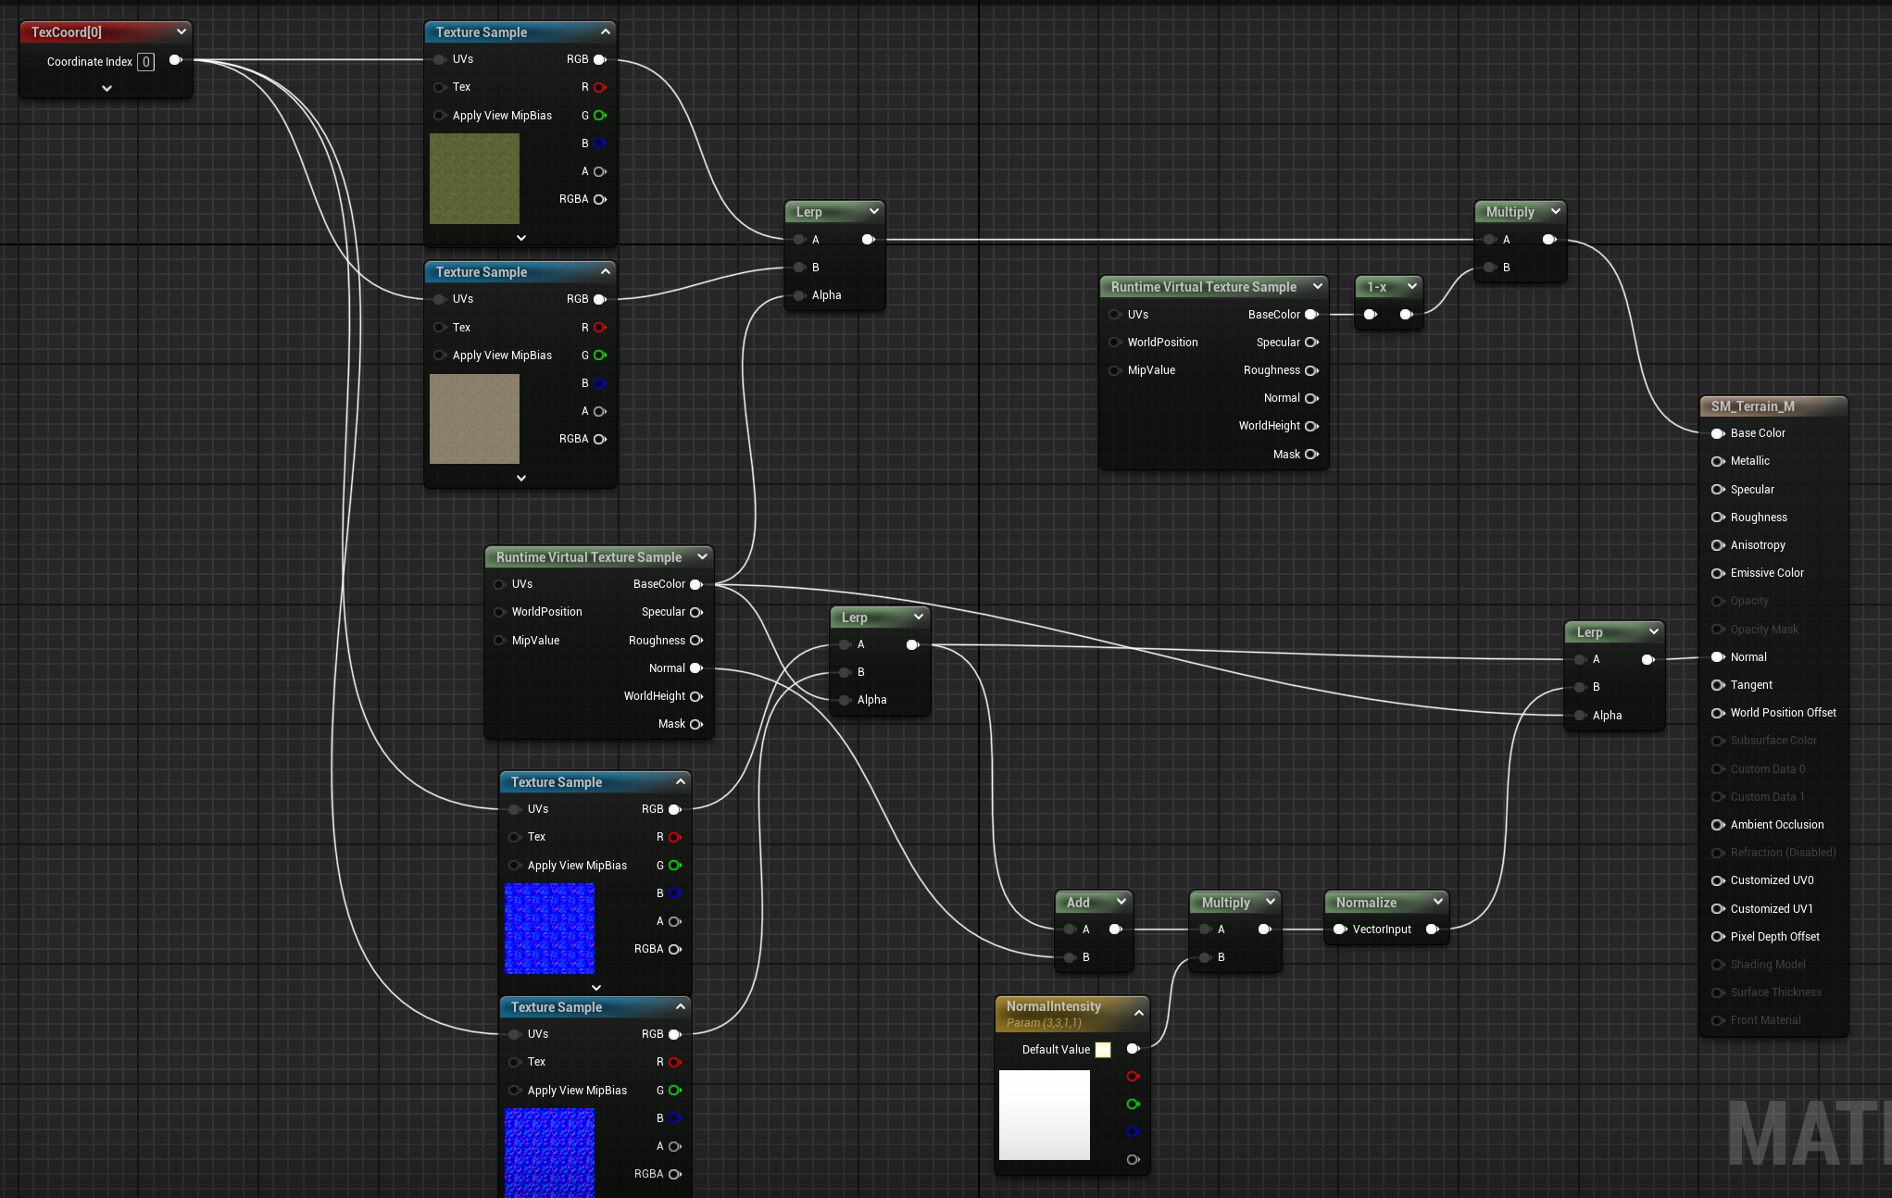The image size is (1892, 1198).
Task: Toggle Apply View MipBias pin on top Texture Sample
Action: (x=440, y=116)
